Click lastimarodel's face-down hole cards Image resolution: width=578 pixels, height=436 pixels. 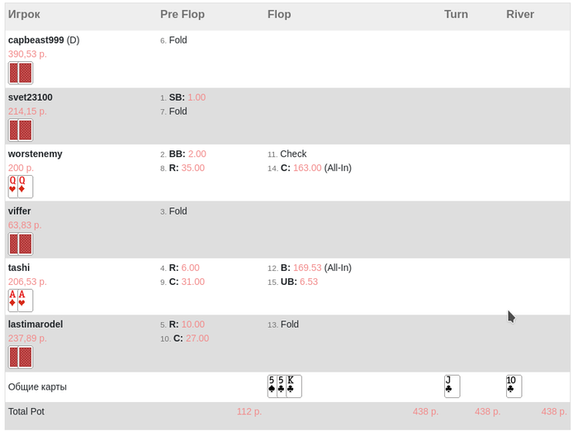[x=21, y=357]
